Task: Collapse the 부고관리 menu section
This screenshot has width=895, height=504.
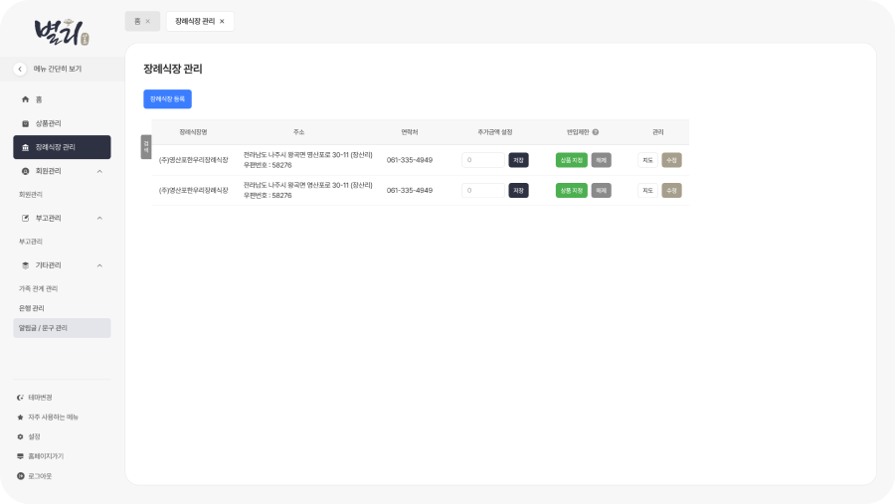Action: (99, 218)
